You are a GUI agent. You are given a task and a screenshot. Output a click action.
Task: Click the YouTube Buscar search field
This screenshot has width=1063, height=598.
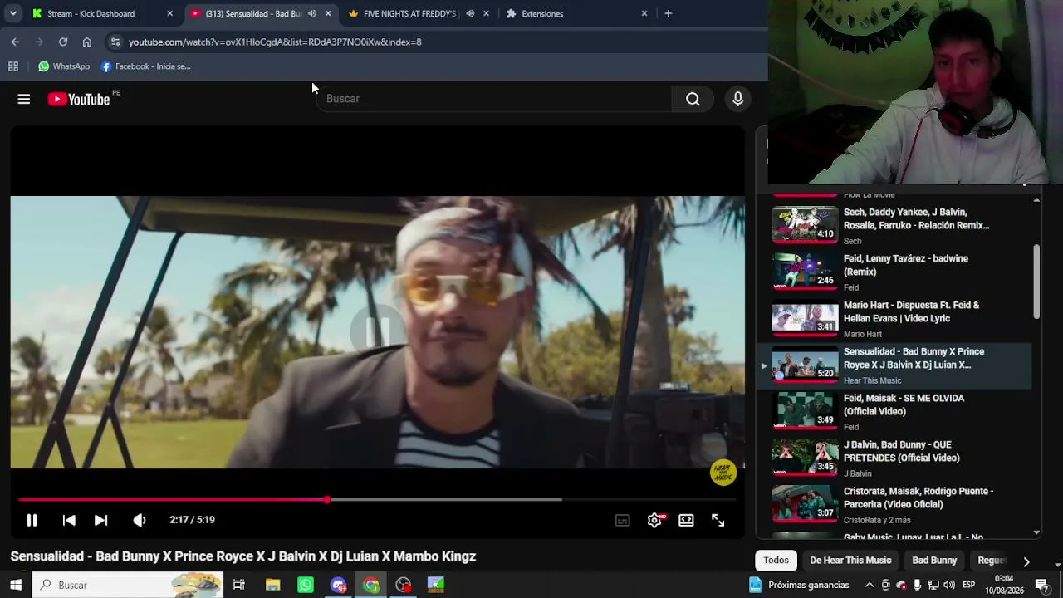click(496, 99)
